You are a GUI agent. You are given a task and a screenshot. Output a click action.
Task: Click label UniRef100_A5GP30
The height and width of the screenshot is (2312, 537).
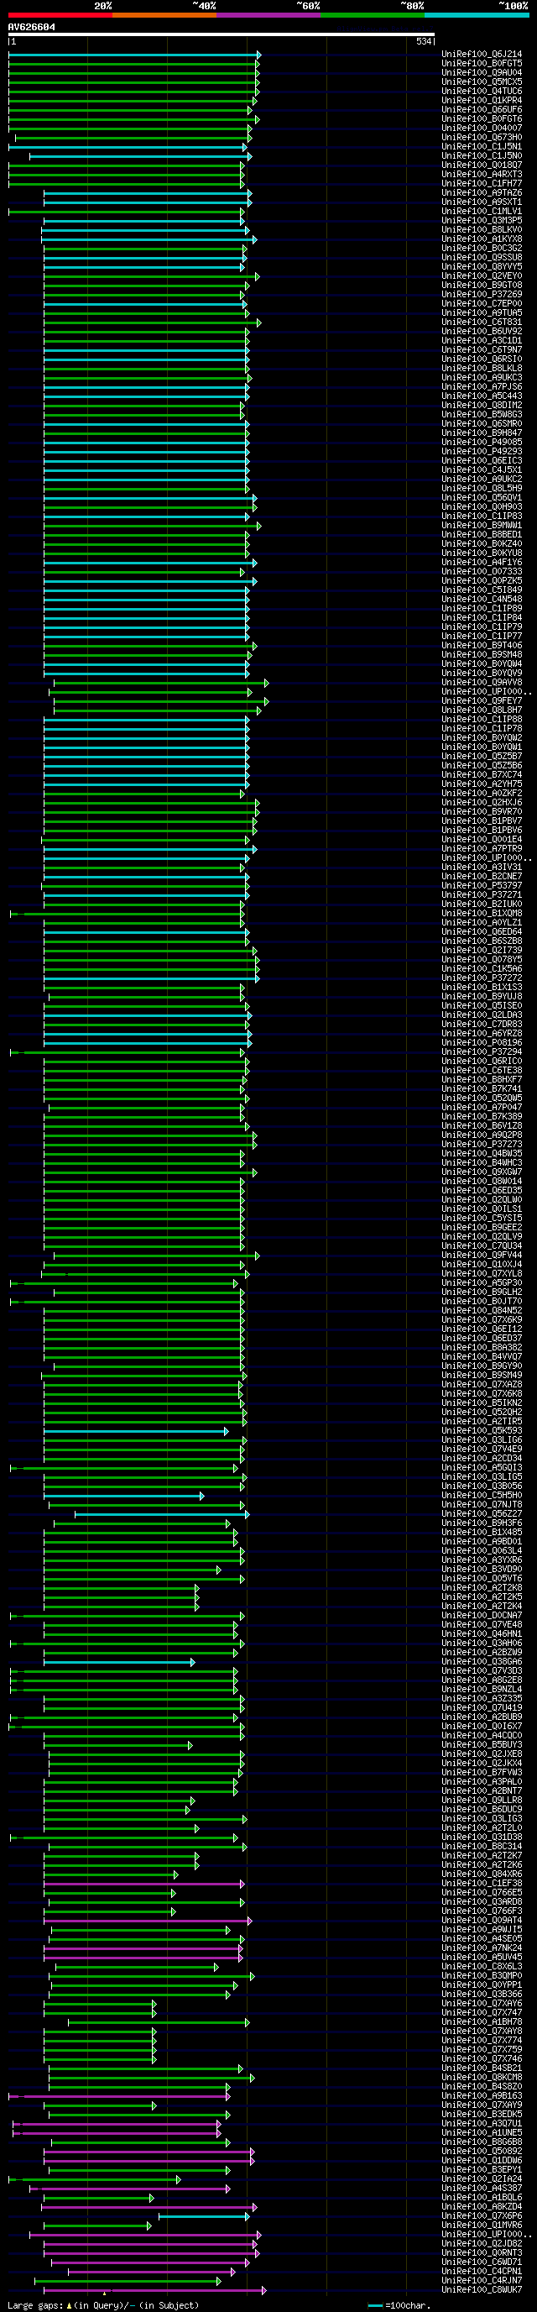[x=482, y=1283]
